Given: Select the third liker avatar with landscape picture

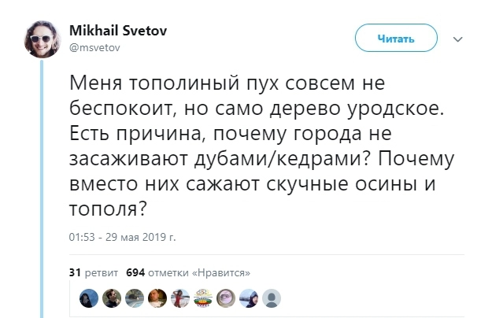Looking at the screenshot, I should point(134,298).
